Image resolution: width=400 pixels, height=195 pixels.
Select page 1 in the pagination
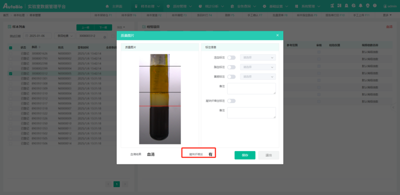pyautogui.click(x=117, y=184)
